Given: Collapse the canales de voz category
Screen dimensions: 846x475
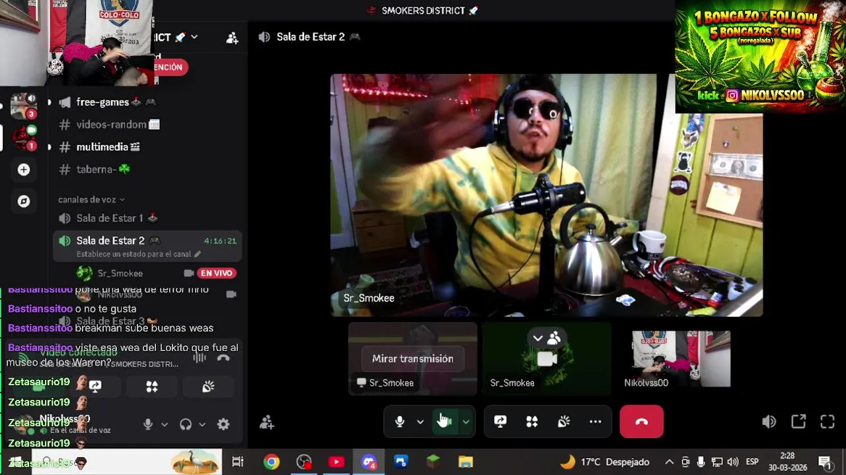Looking at the screenshot, I should point(91,199).
